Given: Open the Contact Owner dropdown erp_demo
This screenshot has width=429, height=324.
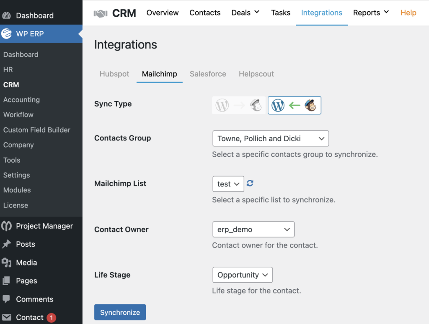Looking at the screenshot, I should [x=253, y=229].
